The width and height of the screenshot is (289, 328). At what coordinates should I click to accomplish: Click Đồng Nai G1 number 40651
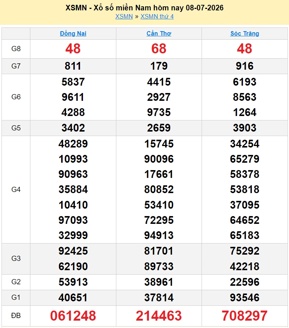pos(73,298)
